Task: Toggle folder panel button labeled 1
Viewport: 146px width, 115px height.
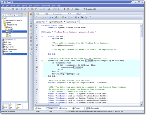Action: (x=5, y=105)
